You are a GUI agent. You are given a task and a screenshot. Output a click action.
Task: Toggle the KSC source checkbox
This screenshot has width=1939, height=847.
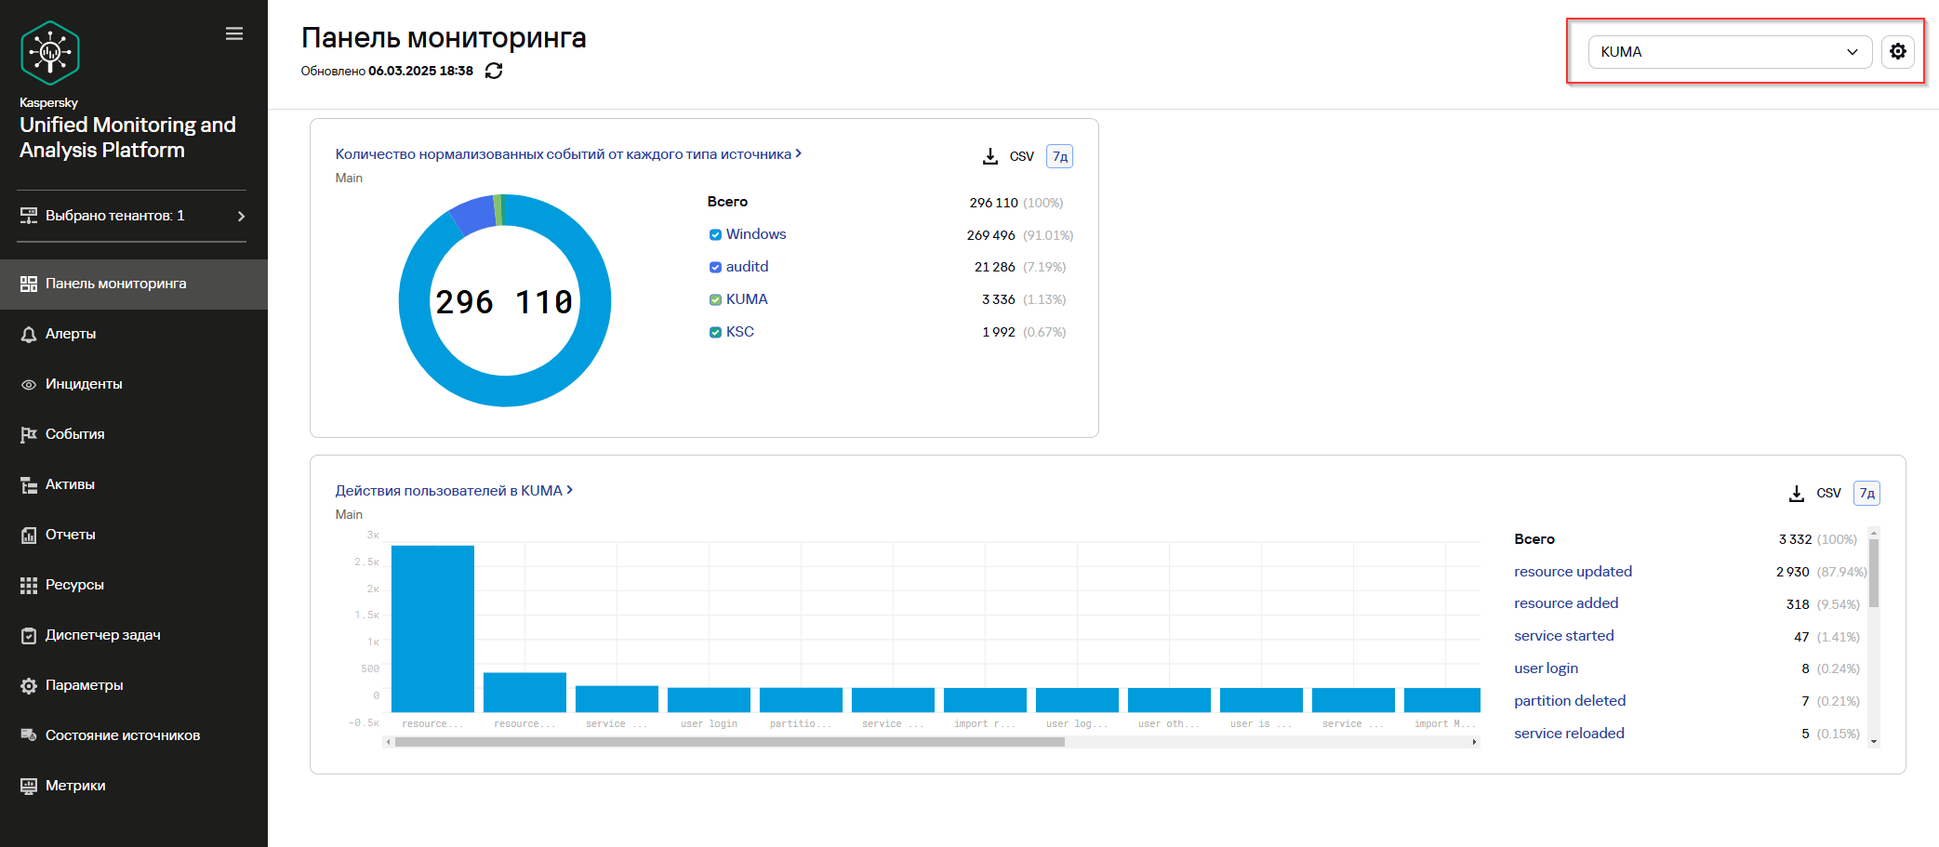click(x=715, y=332)
